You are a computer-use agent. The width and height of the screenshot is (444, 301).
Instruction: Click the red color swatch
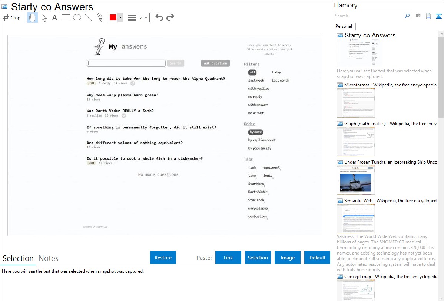click(x=113, y=17)
